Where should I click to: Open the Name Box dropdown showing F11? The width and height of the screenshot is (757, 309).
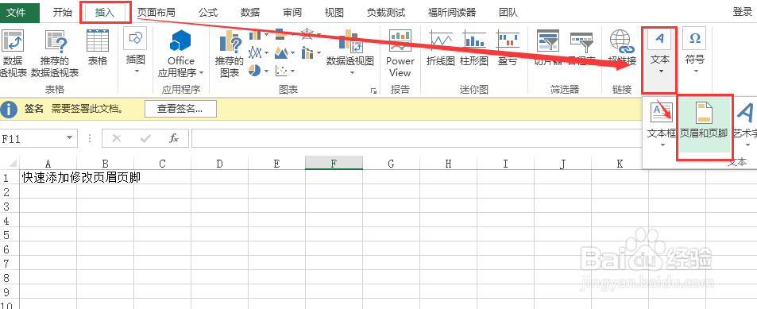pos(70,138)
